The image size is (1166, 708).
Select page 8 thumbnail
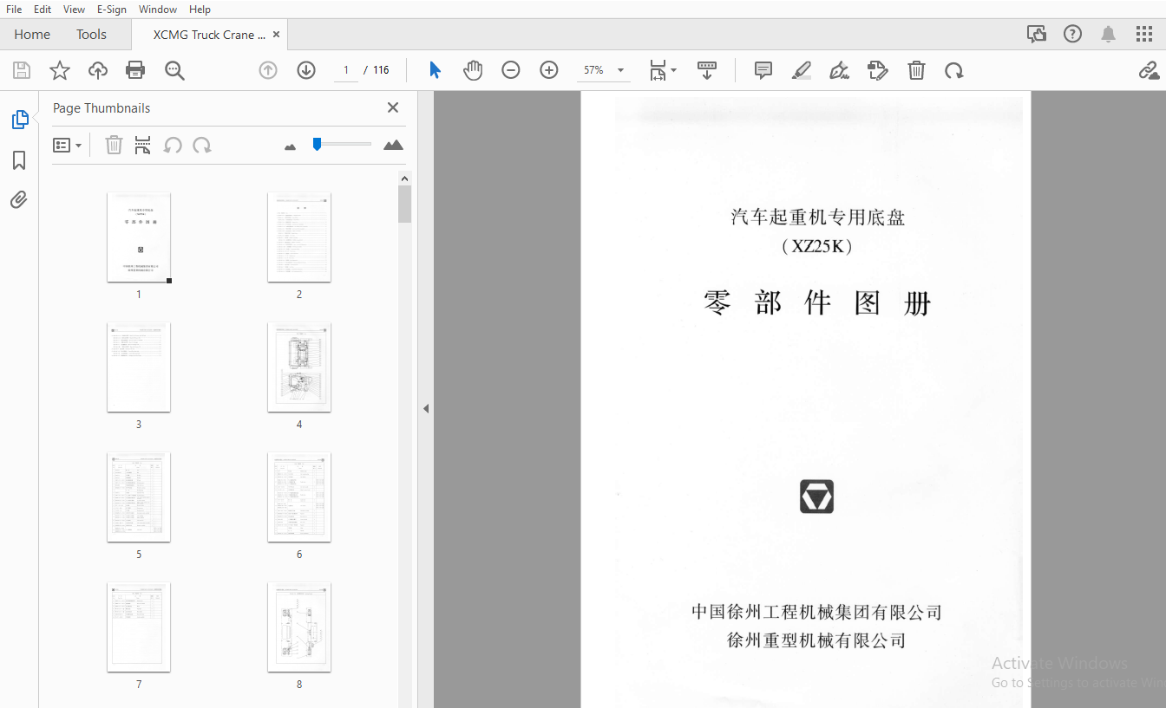pos(299,627)
